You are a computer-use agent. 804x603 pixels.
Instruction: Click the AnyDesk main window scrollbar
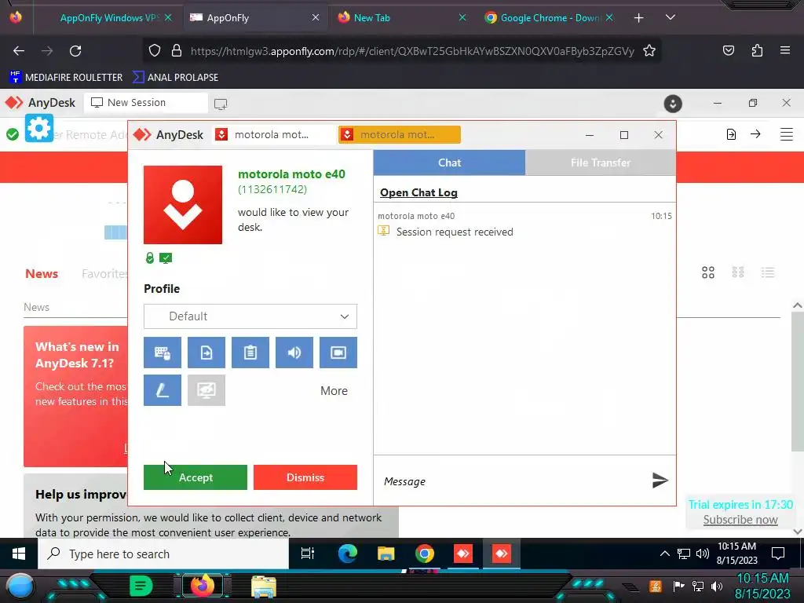coord(798,382)
